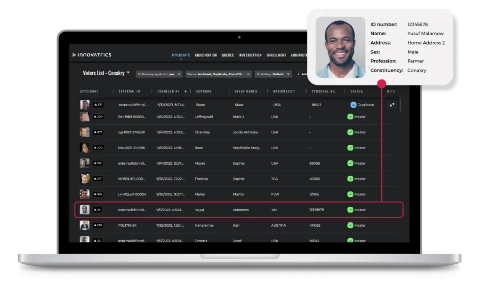482x282 pixels.
Task: Click the hits icon in Bond's row
Action: click(x=392, y=105)
